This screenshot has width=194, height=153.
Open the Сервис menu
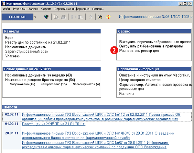point(46,9)
